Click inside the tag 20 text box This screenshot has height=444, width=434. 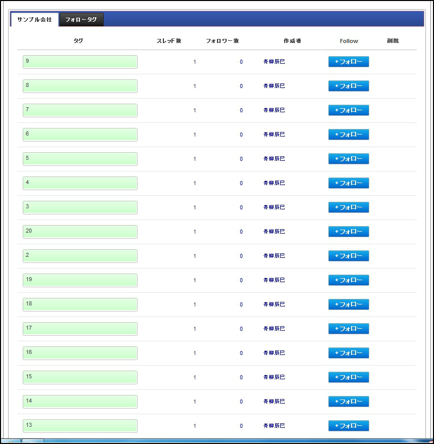coord(79,231)
